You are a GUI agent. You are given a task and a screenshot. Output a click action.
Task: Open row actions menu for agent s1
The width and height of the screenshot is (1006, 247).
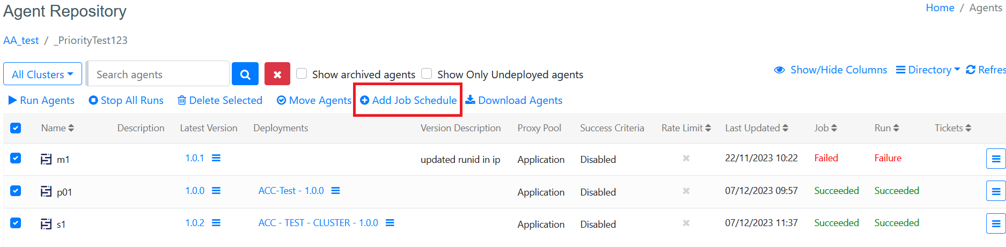coord(995,223)
